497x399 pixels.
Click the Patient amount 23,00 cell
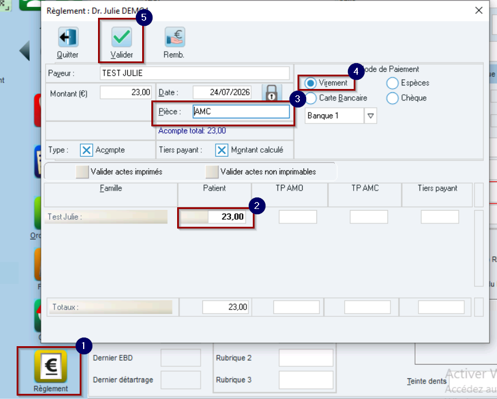coord(227,217)
